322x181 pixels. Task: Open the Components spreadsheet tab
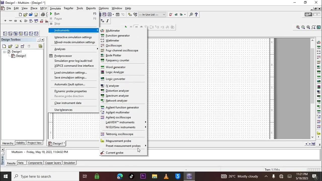[35, 163]
